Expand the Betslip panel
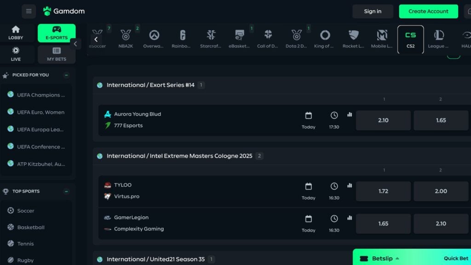Viewport: 471px width, 265px height. 382,259
